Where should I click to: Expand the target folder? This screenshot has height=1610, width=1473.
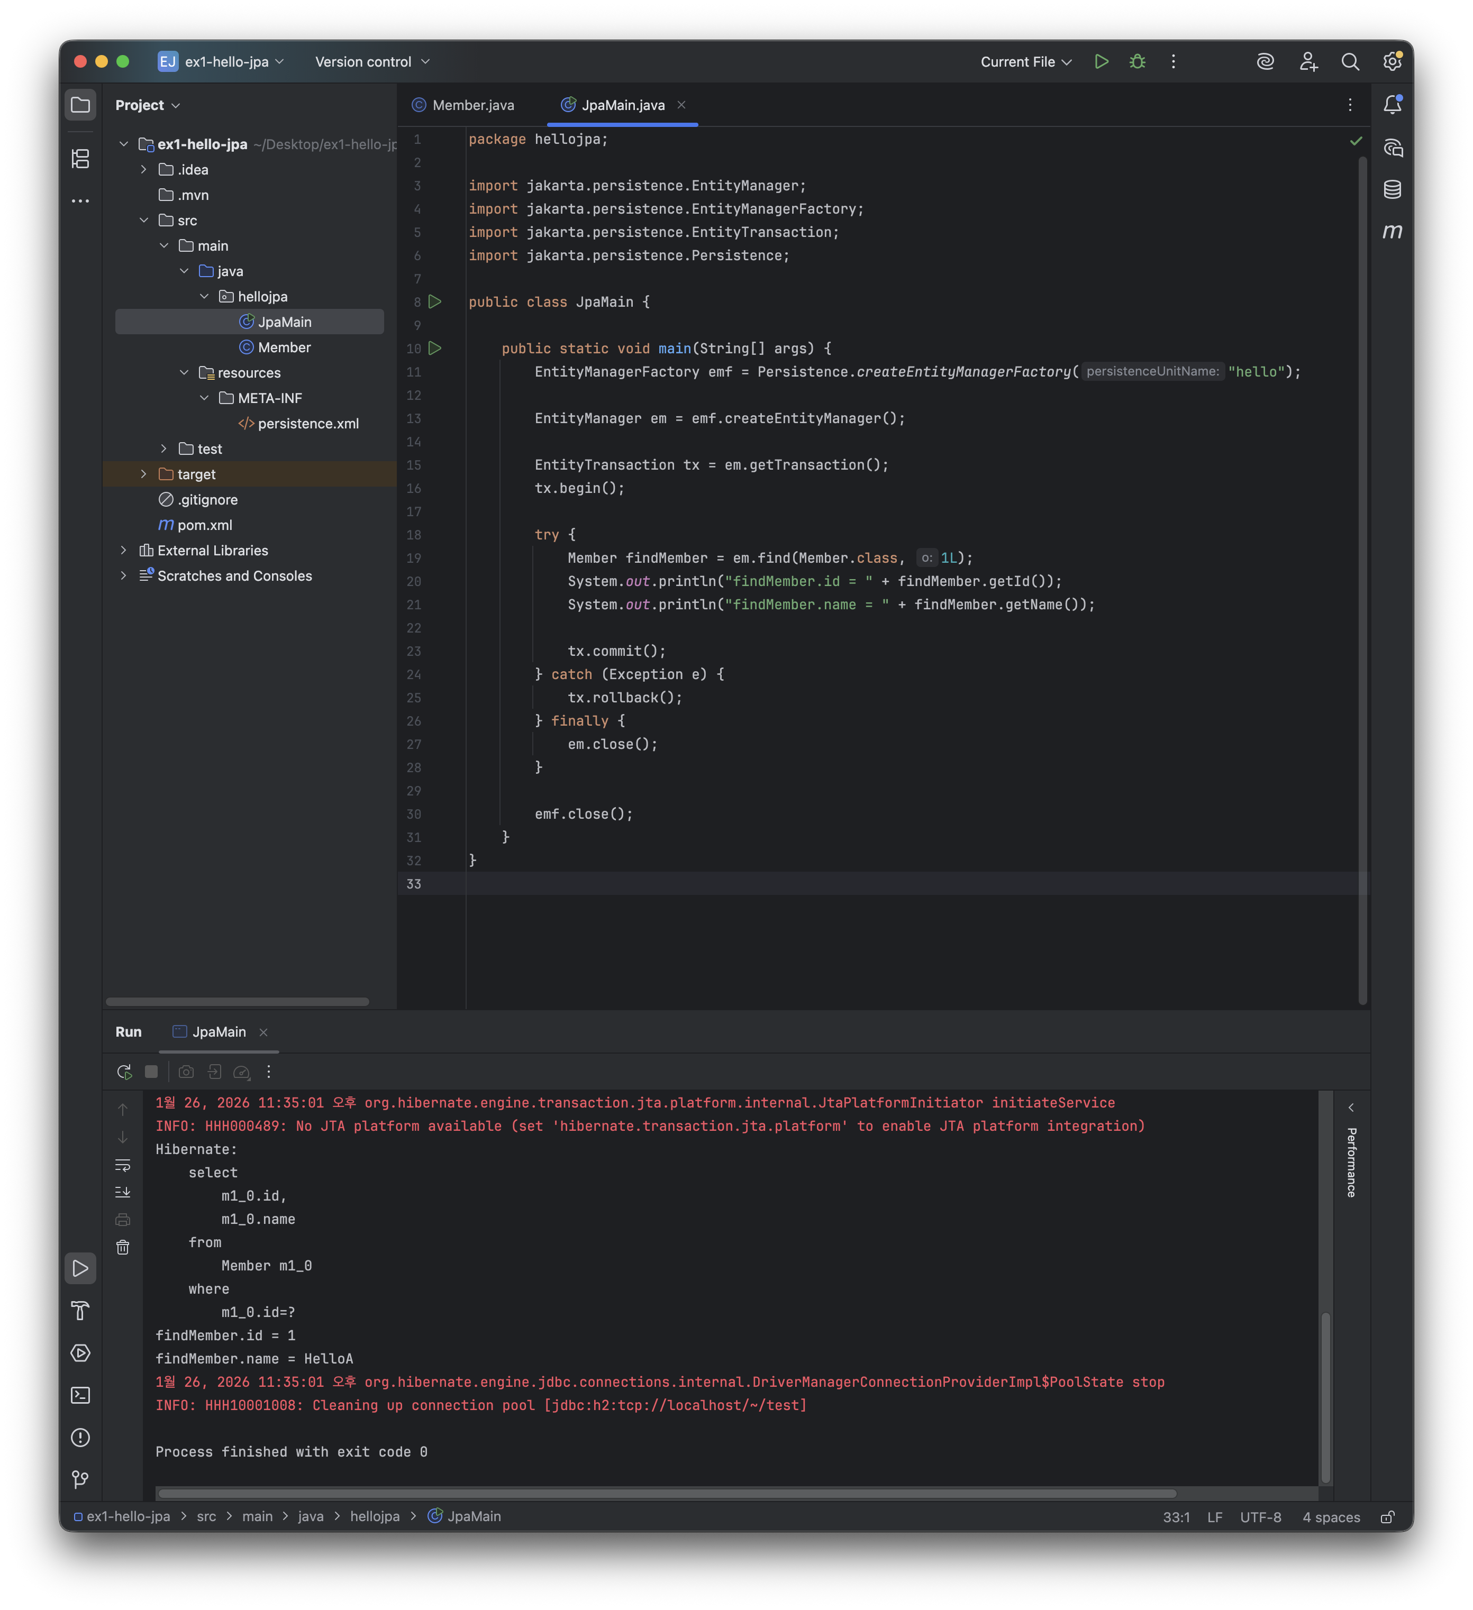click(x=144, y=474)
